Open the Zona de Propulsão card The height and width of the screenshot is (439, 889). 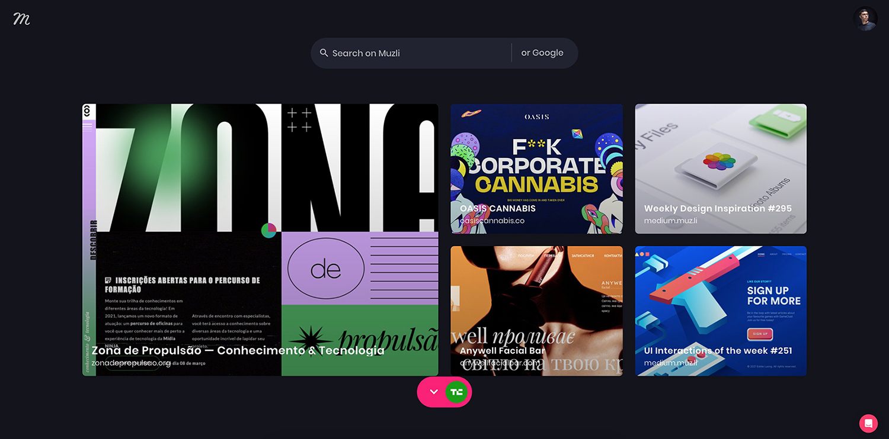tap(260, 240)
